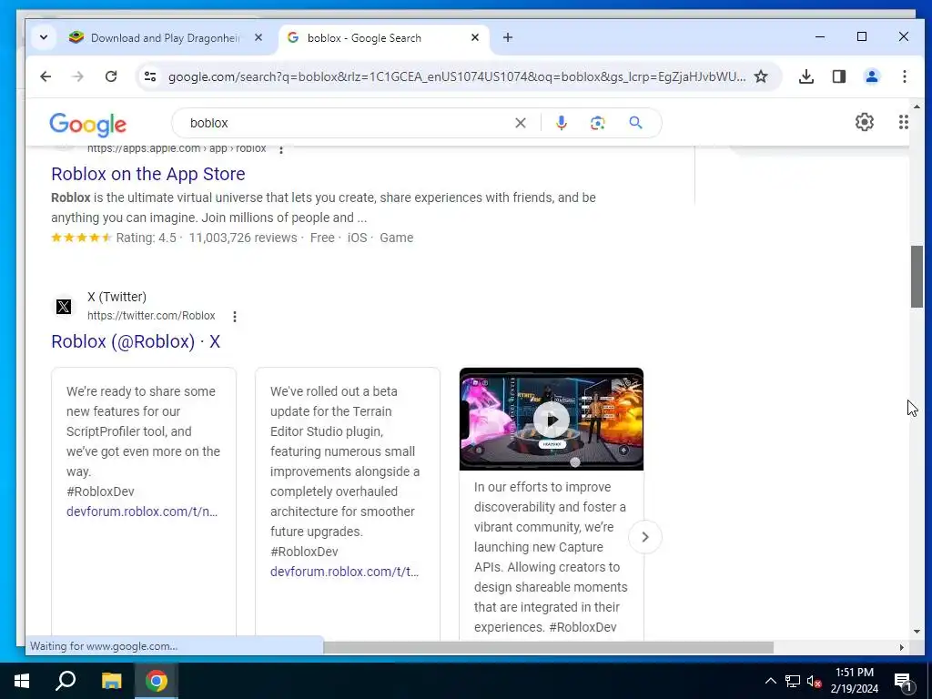The height and width of the screenshot is (699, 932).
Task: Close the boblox Google Search tab
Action: coord(475,37)
